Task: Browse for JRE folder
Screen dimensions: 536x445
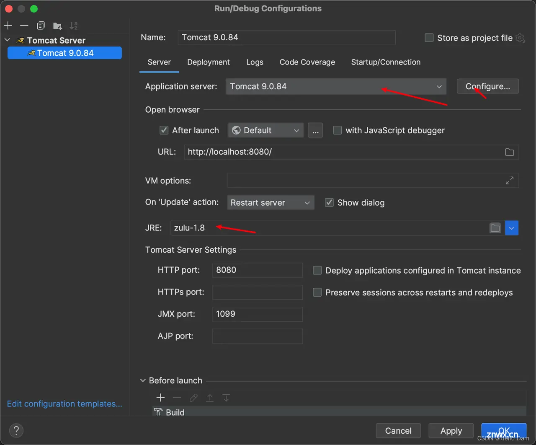Action: pos(495,228)
